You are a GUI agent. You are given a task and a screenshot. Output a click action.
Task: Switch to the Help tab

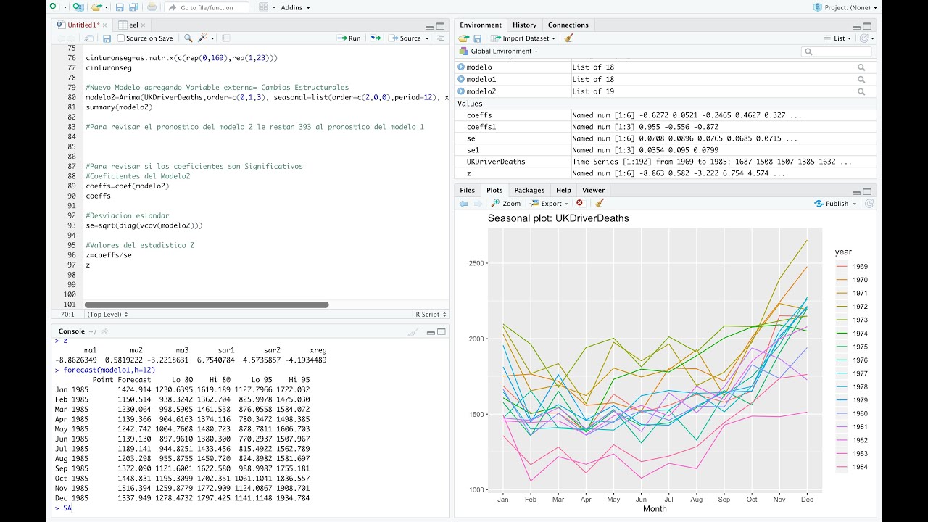click(x=563, y=190)
